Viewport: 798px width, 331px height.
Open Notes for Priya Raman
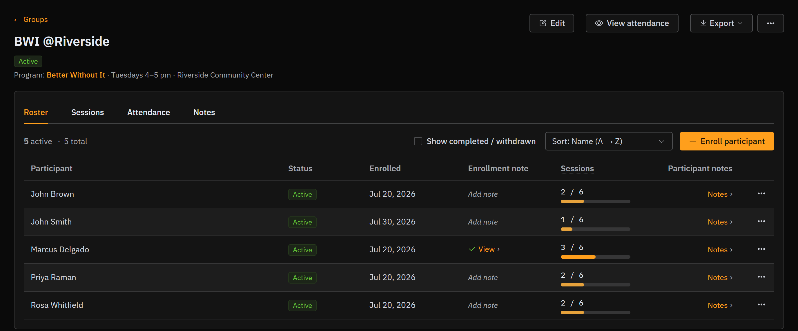(720, 277)
